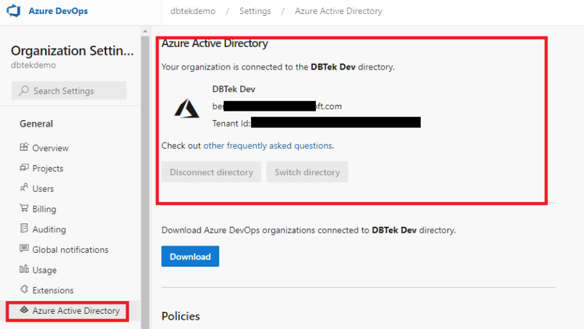Click the dbtekdemo organization name under heading
The width and height of the screenshot is (584, 329).
click(x=33, y=65)
